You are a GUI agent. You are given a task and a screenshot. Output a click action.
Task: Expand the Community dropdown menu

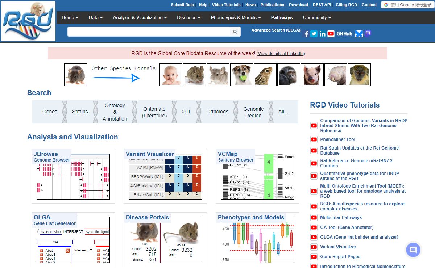[317, 17]
